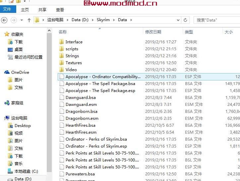Click date 2013/2/6 2:35 cell
Image resolution: width=240 pixels, height=181 pixels.
point(158,118)
